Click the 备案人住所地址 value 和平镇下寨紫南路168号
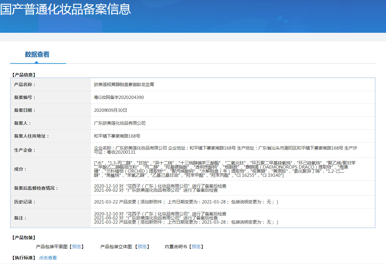Viewport: 386px width, 264px height. click(x=117, y=136)
